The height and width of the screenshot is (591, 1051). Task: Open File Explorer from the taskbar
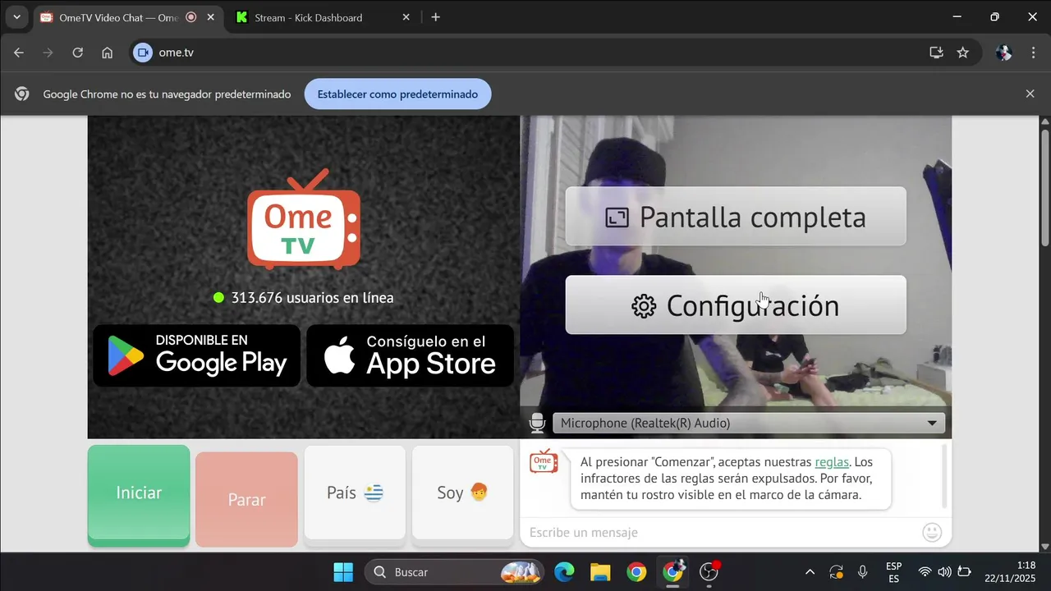pos(600,572)
